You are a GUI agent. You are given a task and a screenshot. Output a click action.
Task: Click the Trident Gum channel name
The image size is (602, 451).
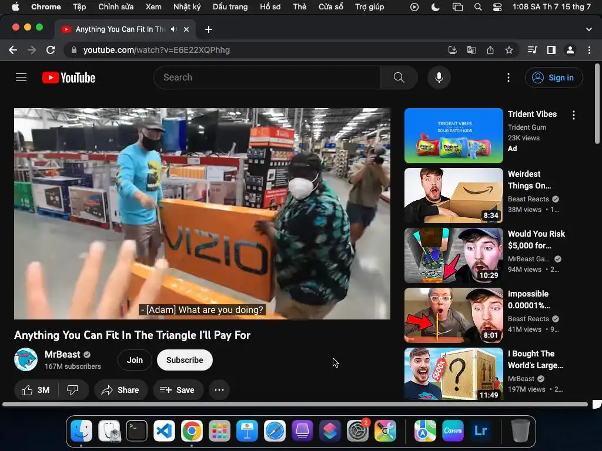pyautogui.click(x=527, y=127)
